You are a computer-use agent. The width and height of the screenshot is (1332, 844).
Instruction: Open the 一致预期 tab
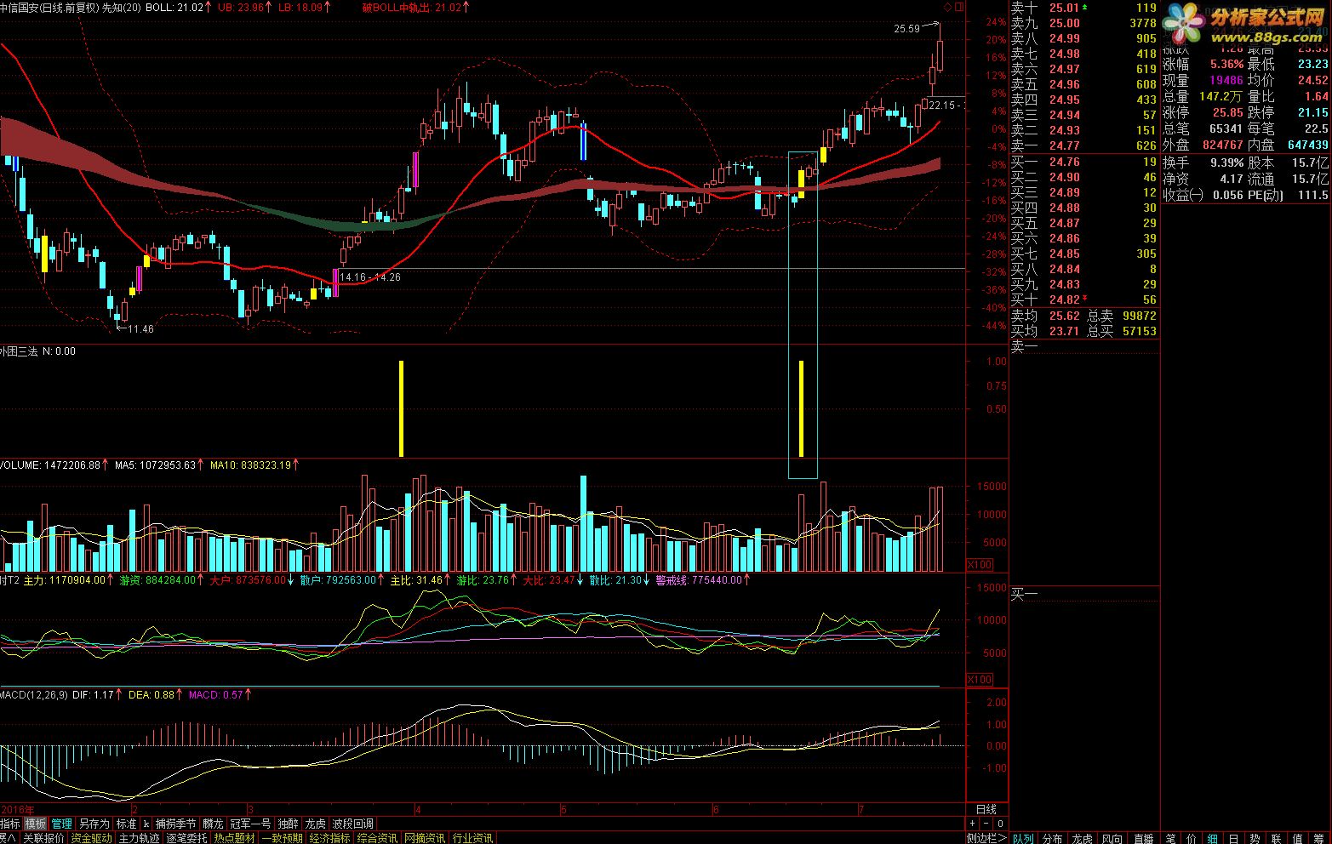(282, 838)
